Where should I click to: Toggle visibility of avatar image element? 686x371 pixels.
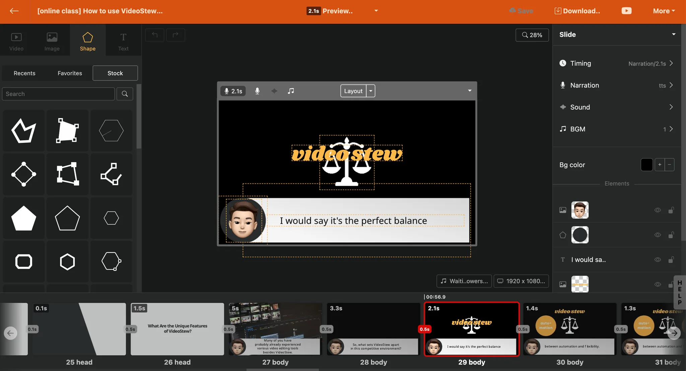tap(658, 210)
